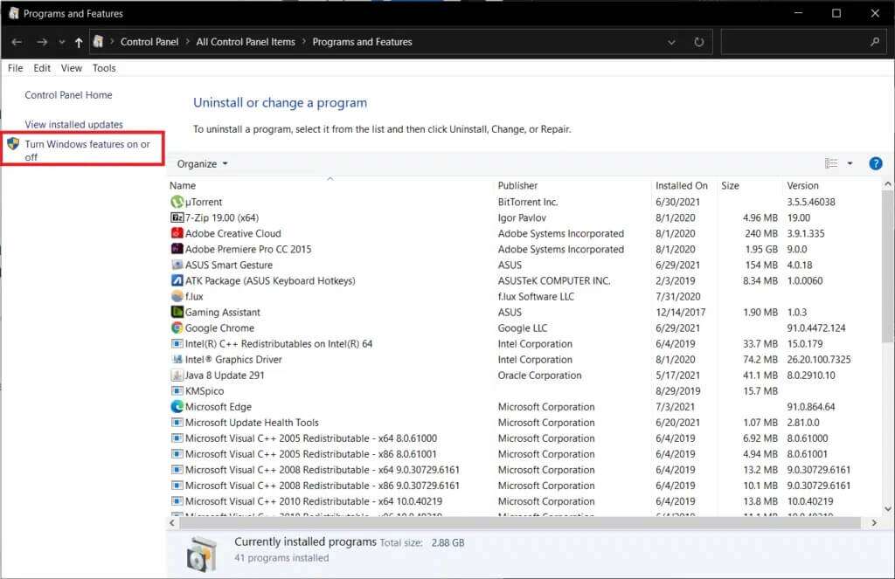The height and width of the screenshot is (579, 895).
Task: Open the Tools menu
Action: point(104,68)
